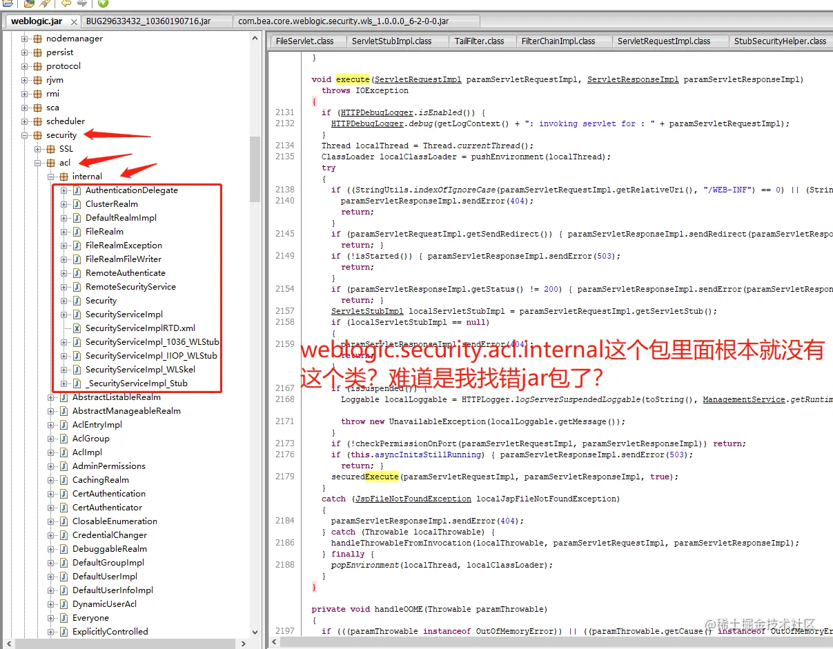Click the ClusterRealm class file icon
This screenshot has height=649, width=833.
[77, 204]
